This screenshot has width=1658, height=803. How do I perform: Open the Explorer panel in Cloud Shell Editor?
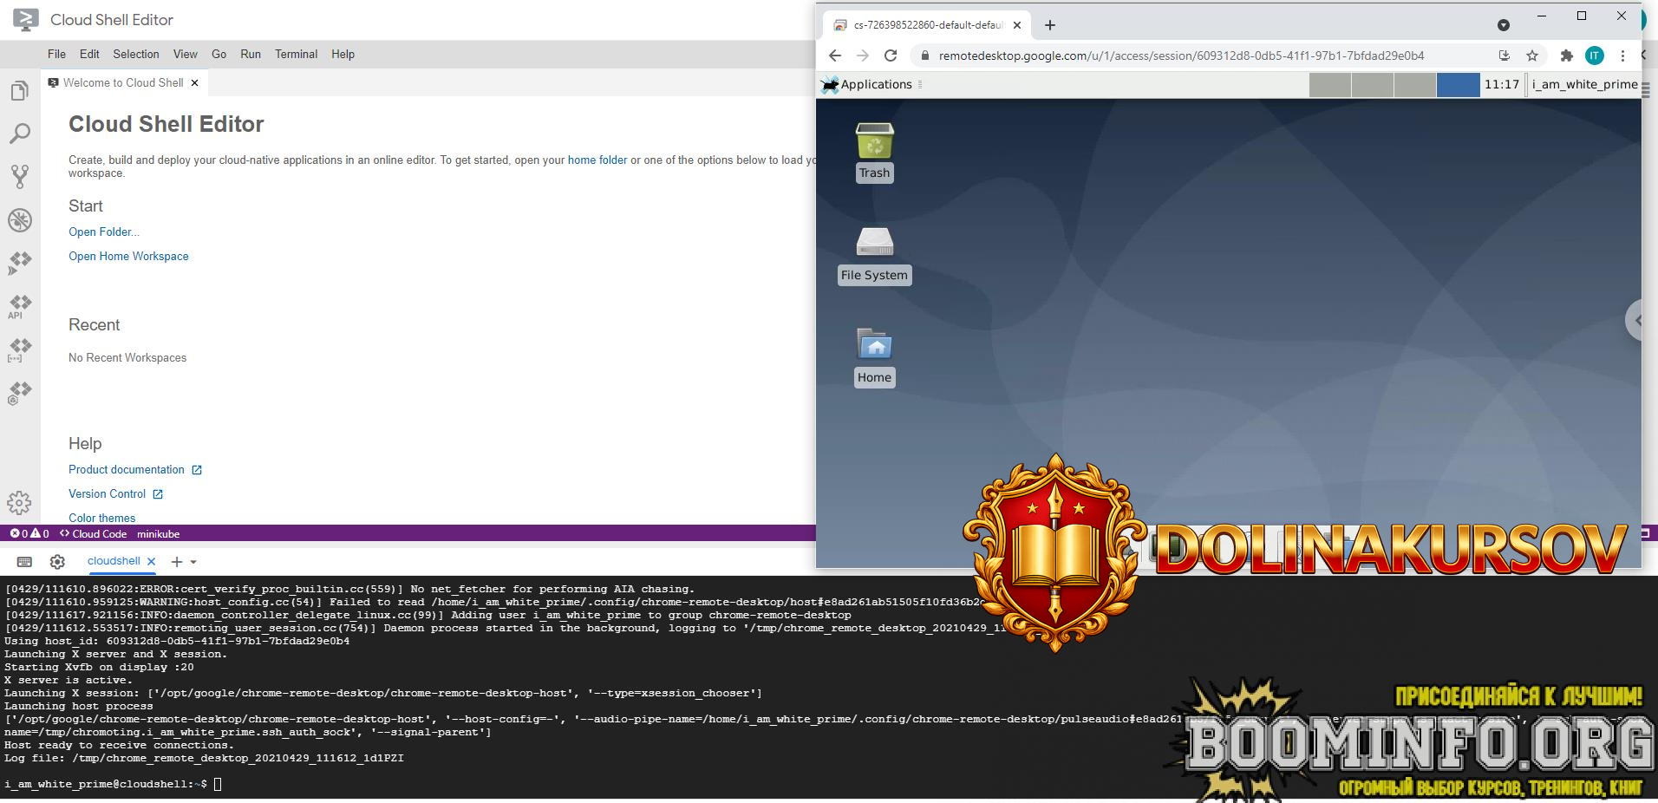point(19,90)
